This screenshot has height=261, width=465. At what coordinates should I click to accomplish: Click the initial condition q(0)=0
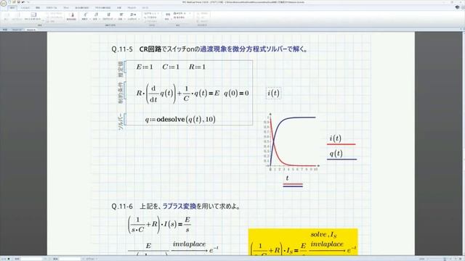click(x=236, y=94)
